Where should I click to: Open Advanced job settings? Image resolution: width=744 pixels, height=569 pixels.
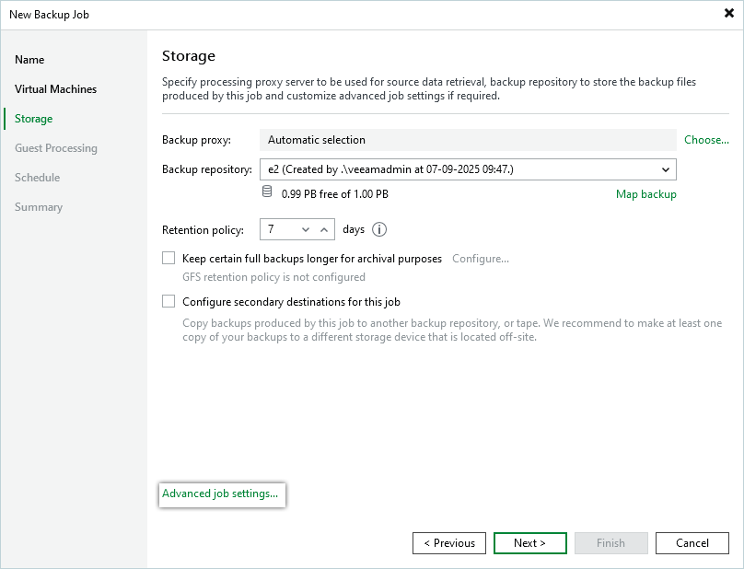point(220,494)
